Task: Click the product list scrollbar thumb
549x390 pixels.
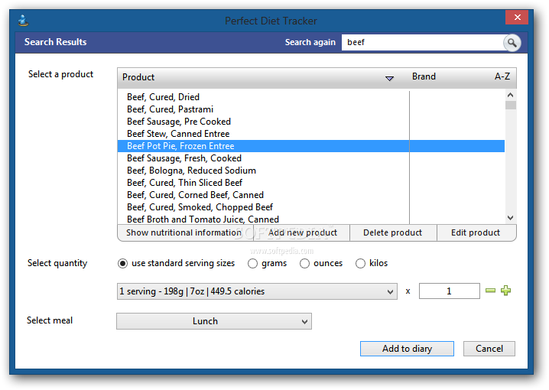Action: click(x=511, y=105)
